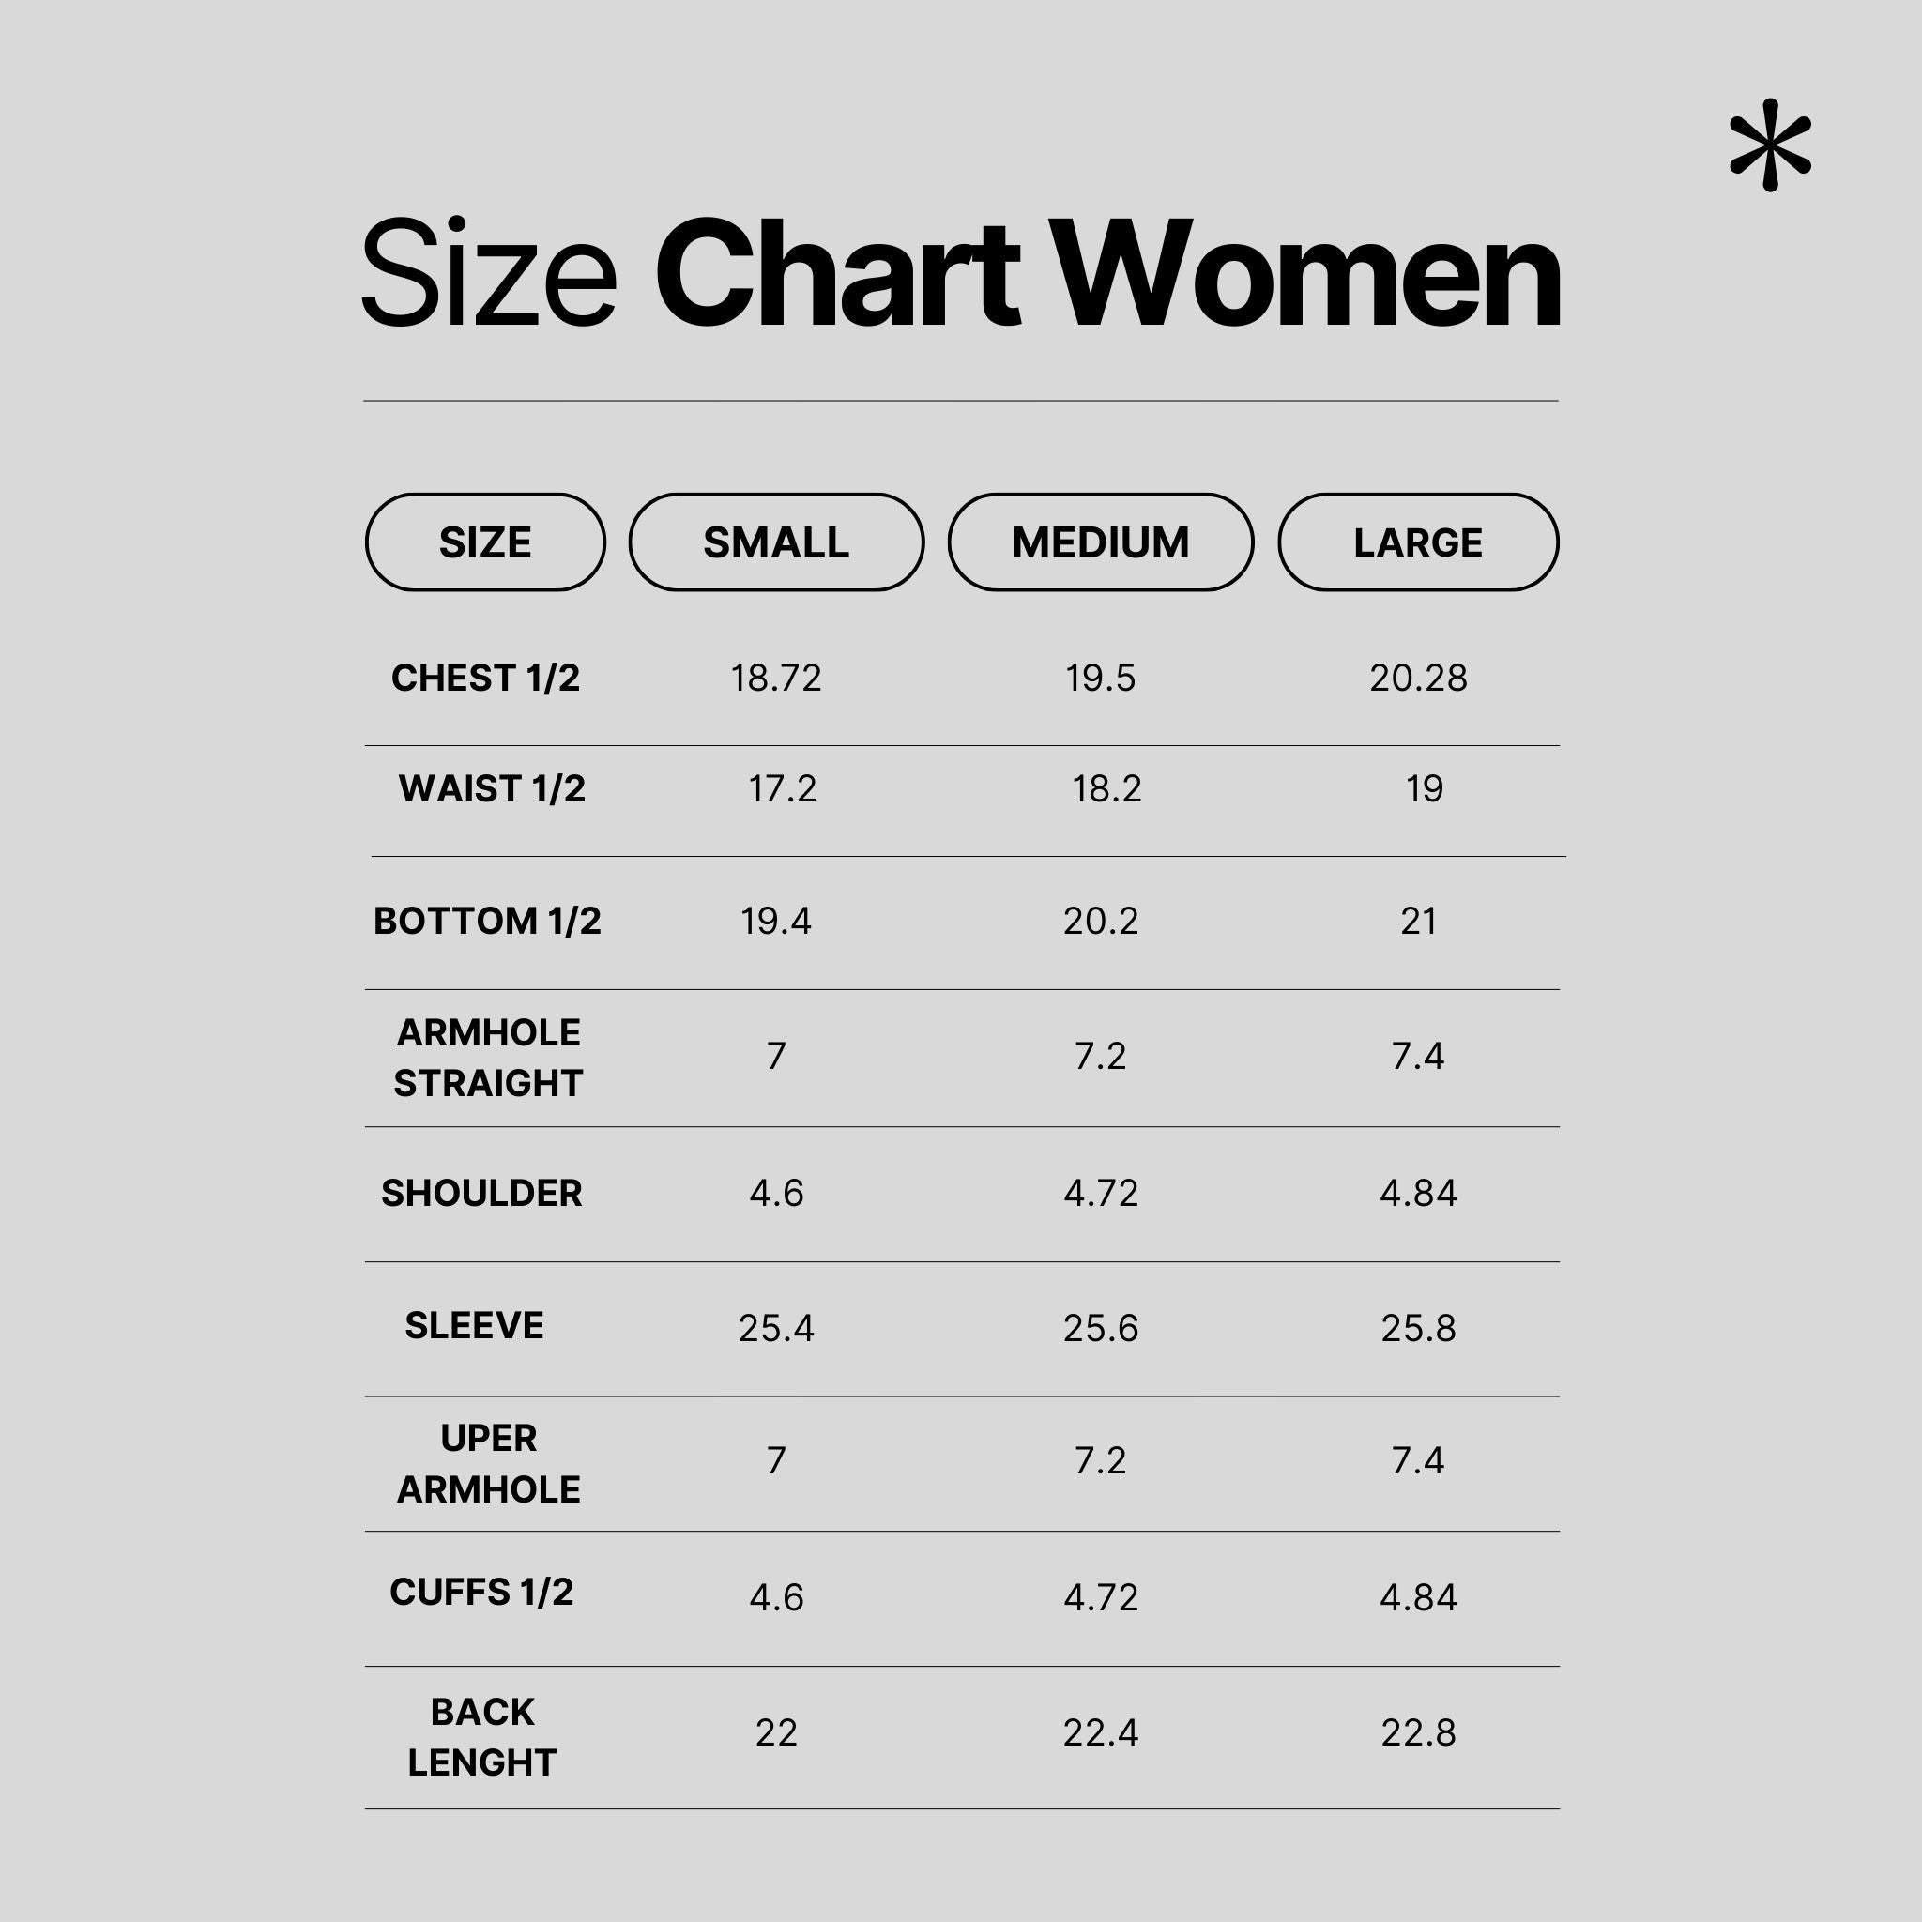Click the 20.28 large chest value

coord(1418,678)
